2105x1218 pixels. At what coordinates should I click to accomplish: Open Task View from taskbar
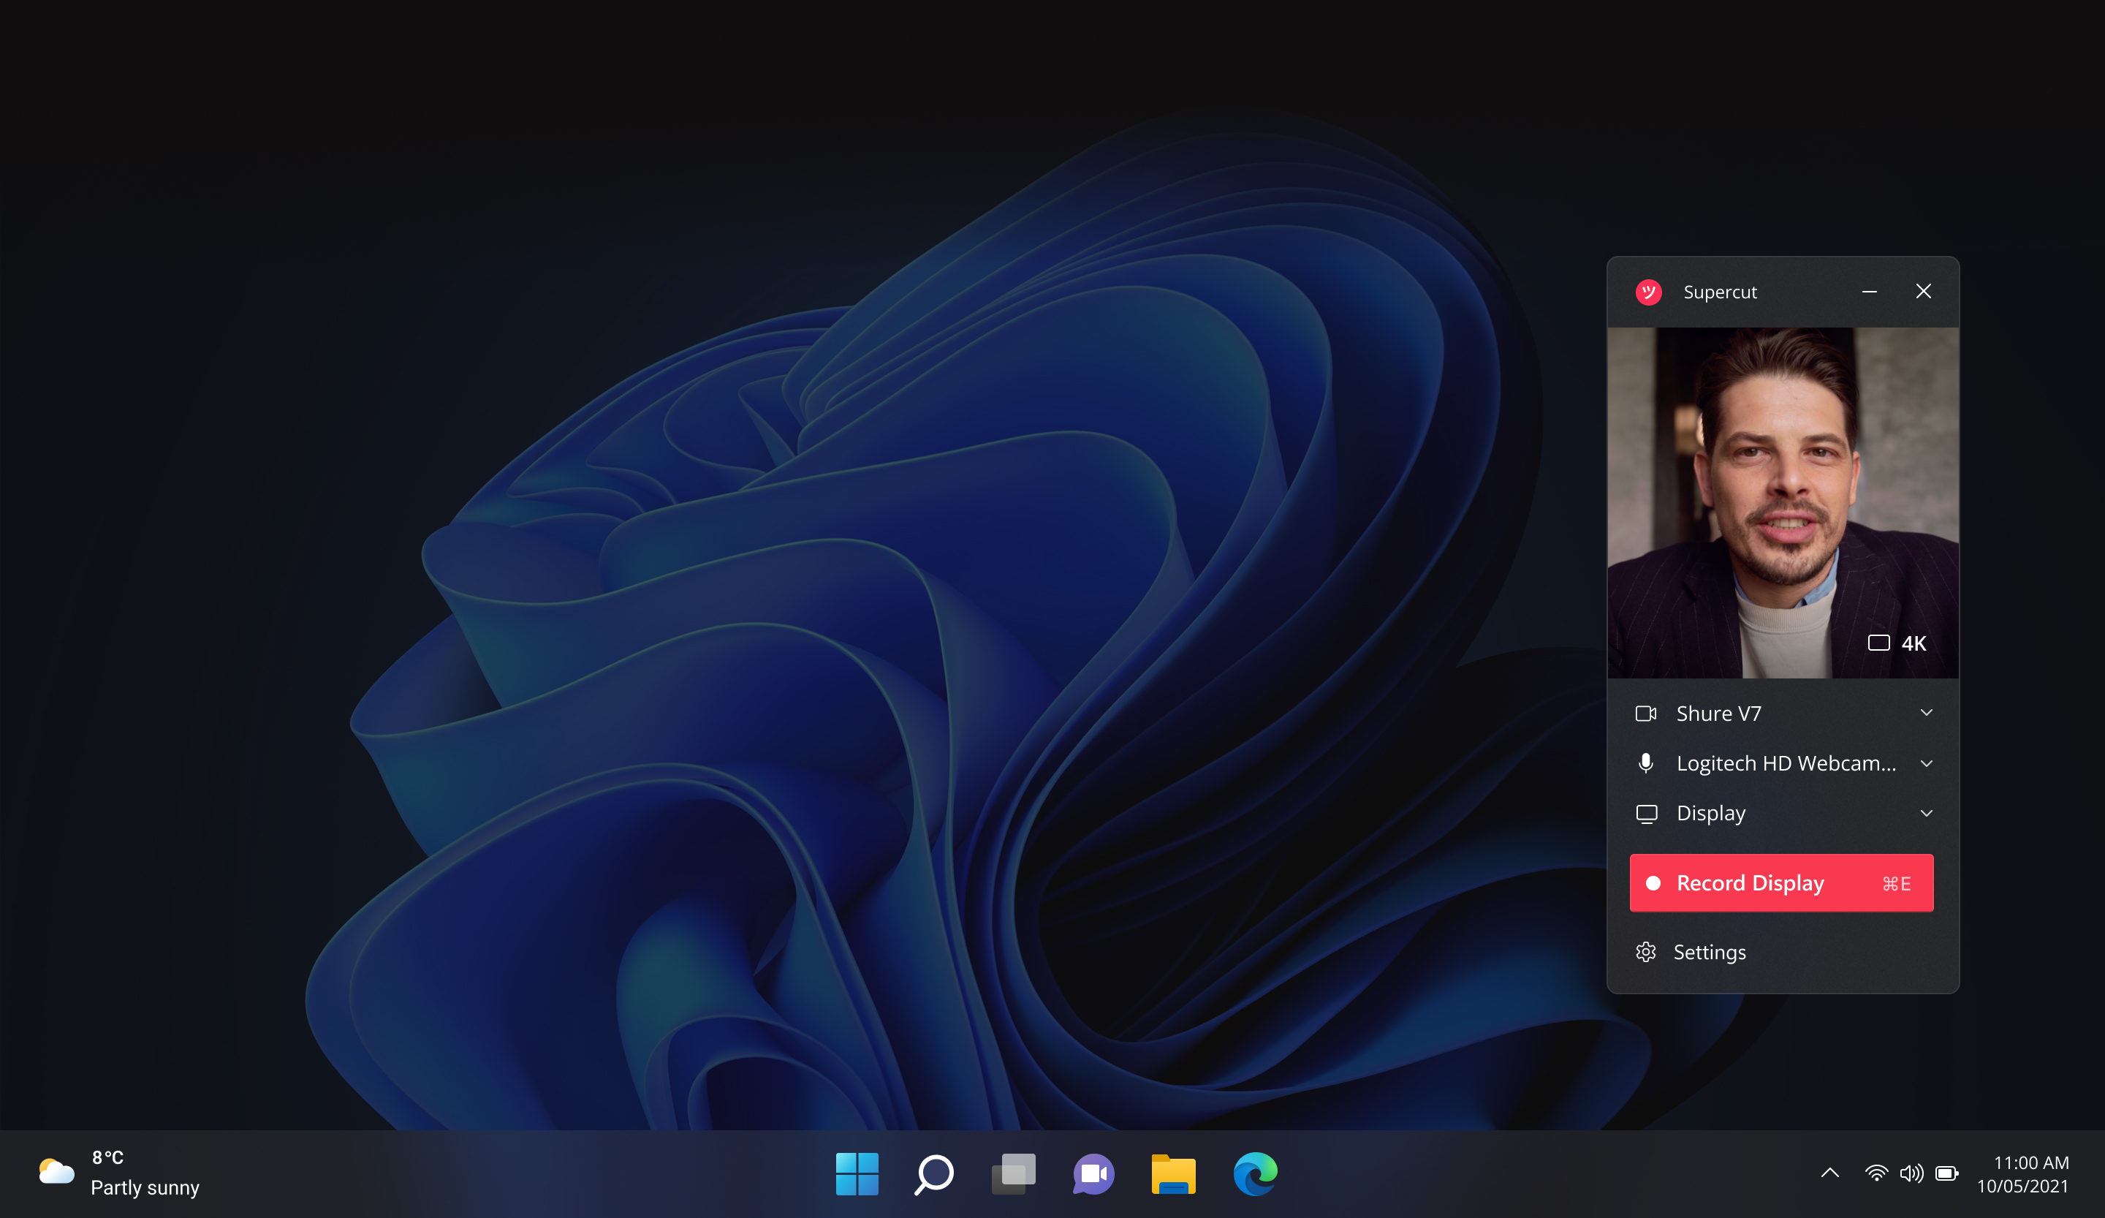[1013, 1173]
